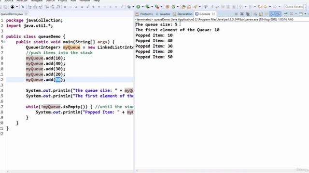Open the Window menu
309x173 pixels.
pyautogui.click(x=84, y=1)
